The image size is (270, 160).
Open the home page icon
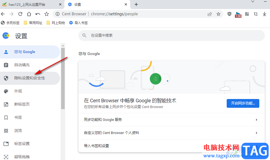click(29, 14)
